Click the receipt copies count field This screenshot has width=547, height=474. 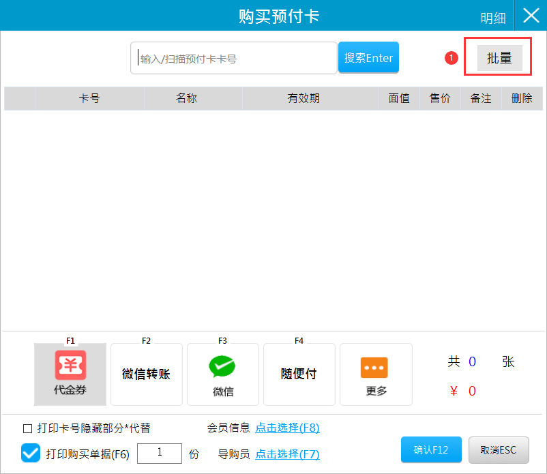[160, 453]
